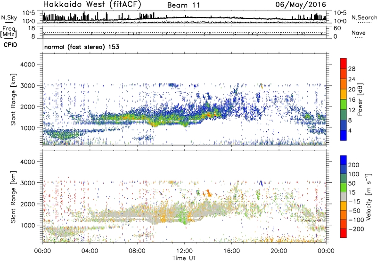377x261 pixels.
Task: Click the '20:00' time tick label
Action: (279, 251)
